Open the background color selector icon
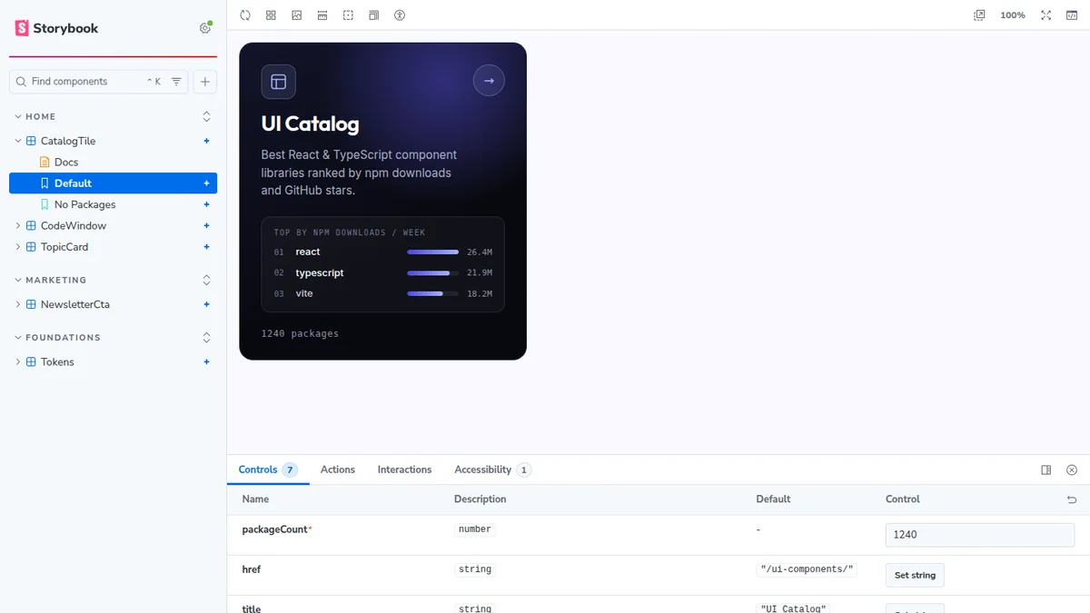Screen dimensions: 1090x613 (x=296, y=15)
